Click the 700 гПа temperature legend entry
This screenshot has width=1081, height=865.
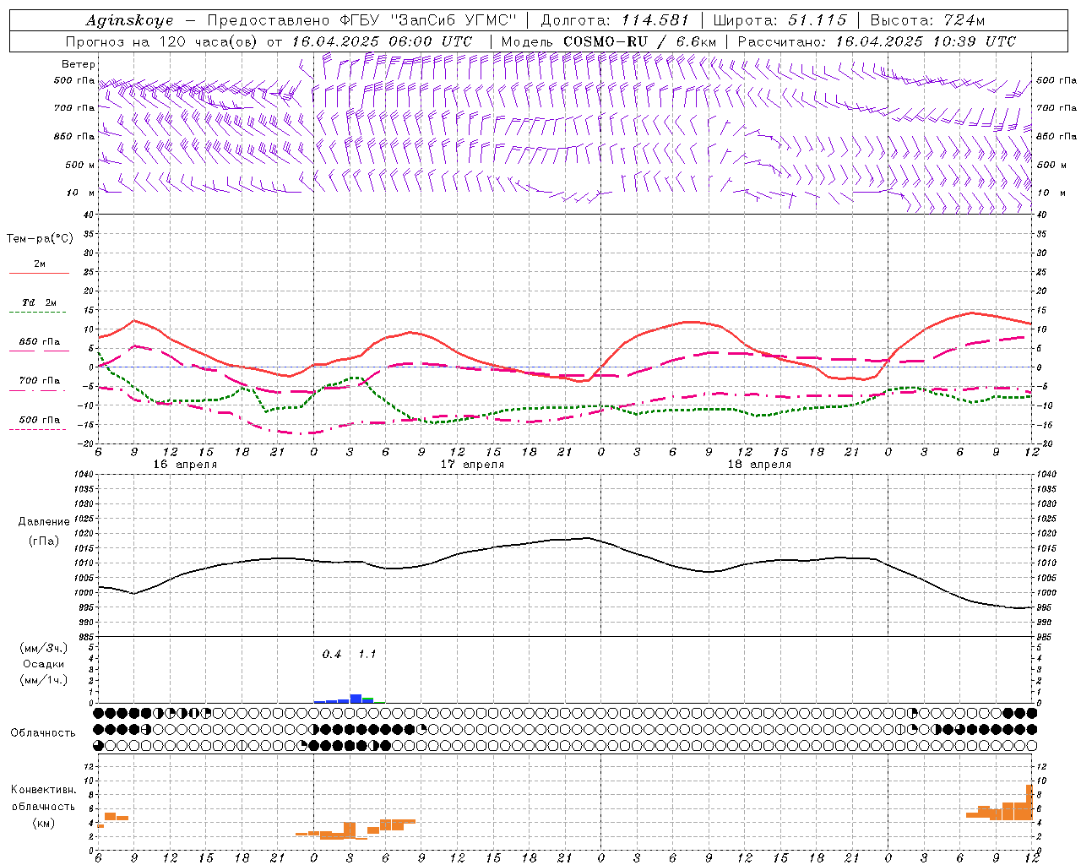pos(40,380)
